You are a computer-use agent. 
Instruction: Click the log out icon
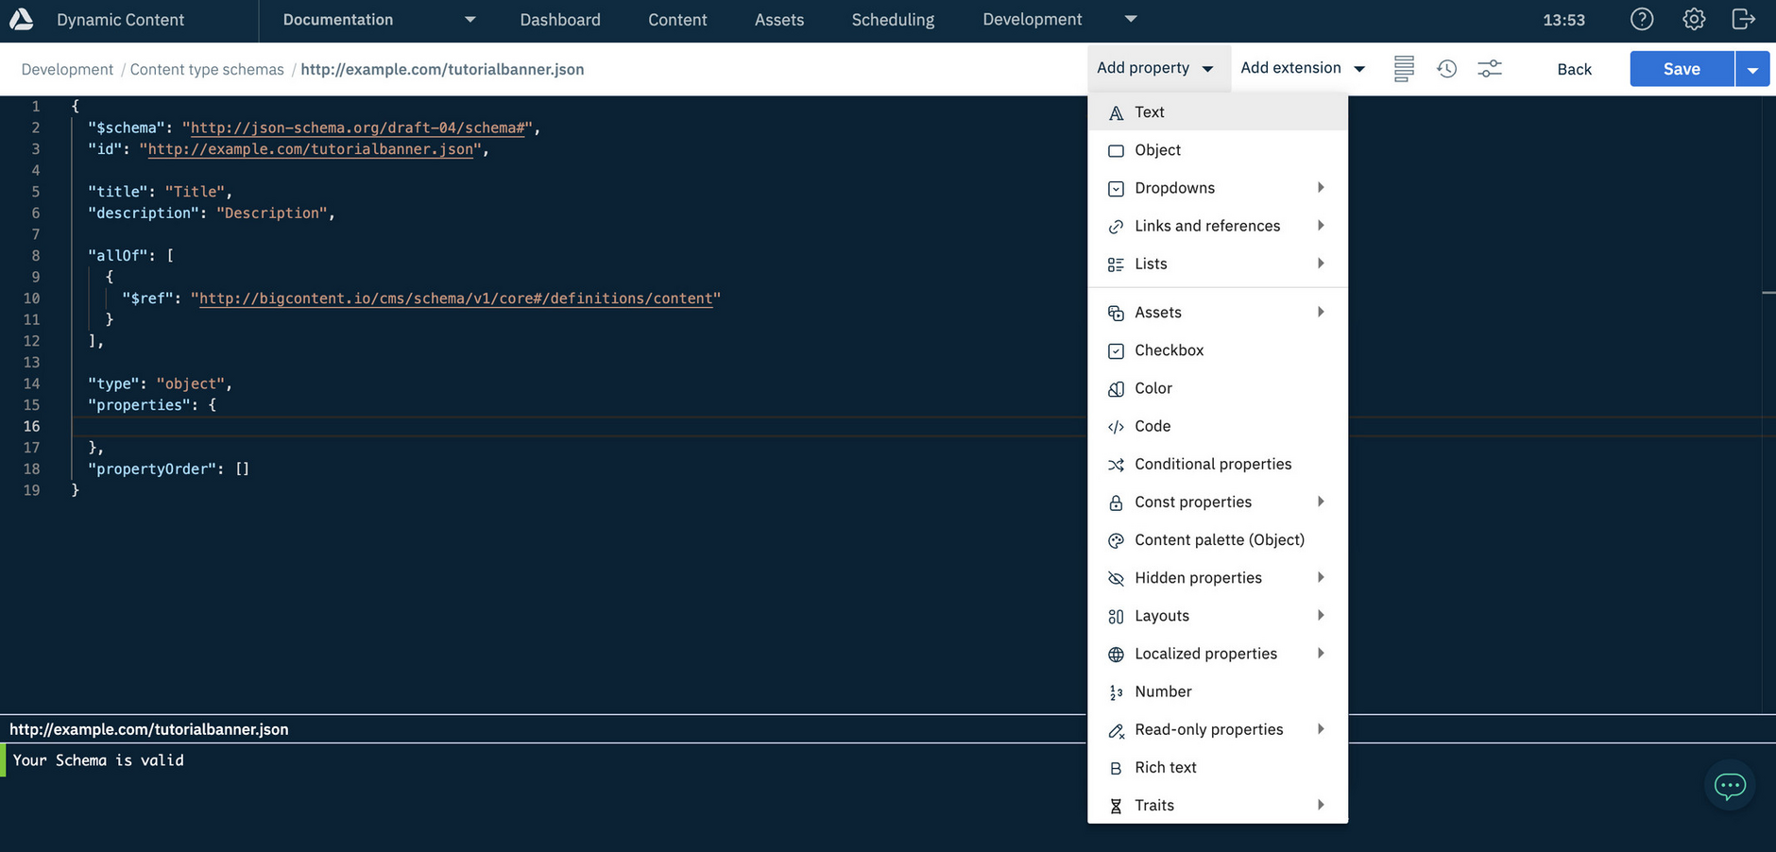1744,19
